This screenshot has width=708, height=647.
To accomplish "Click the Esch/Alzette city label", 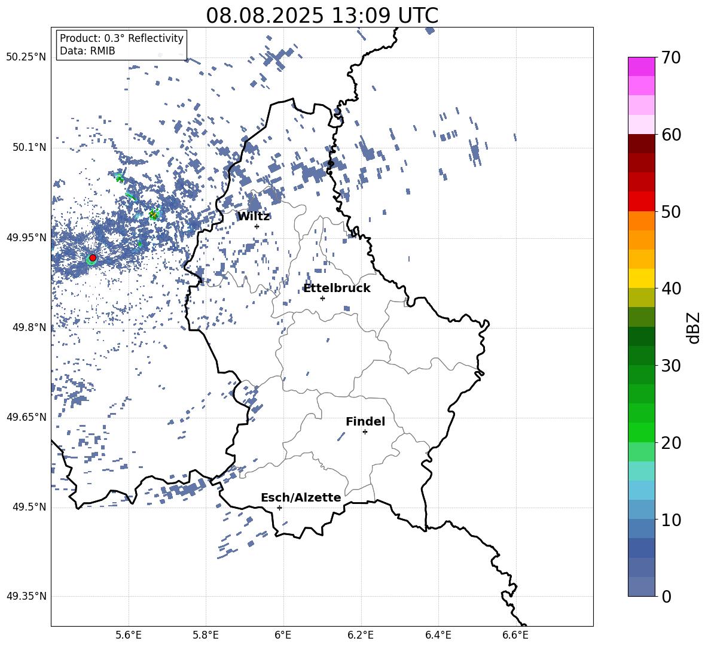I will pyautogui.click(x=301, y=498).
